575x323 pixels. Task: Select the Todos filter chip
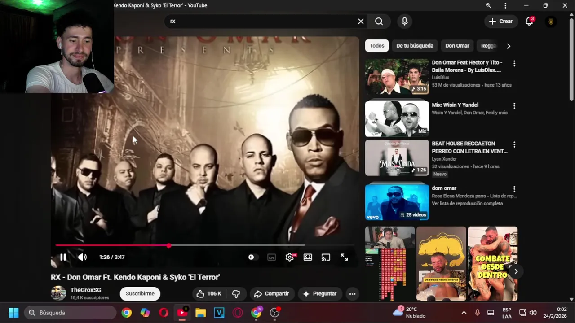point(377,46)
